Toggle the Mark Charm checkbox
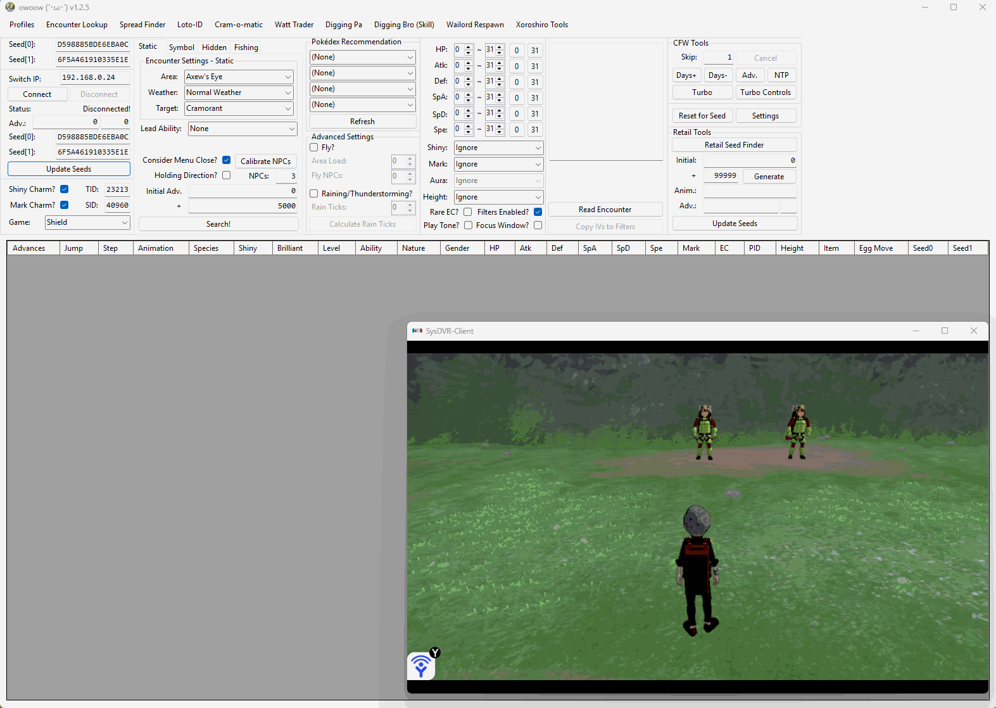The height and width of the screenshot is (708, 996). (x=65, y=205)
